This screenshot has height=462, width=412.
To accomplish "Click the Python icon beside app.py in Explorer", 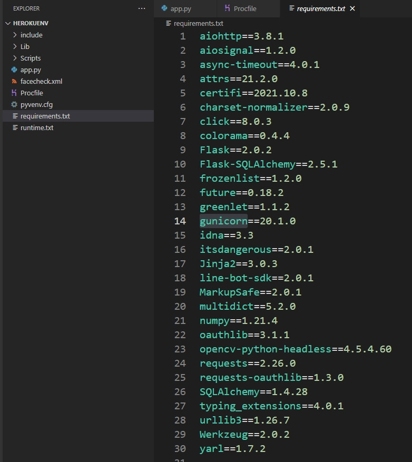I will (x=14, y=70).
